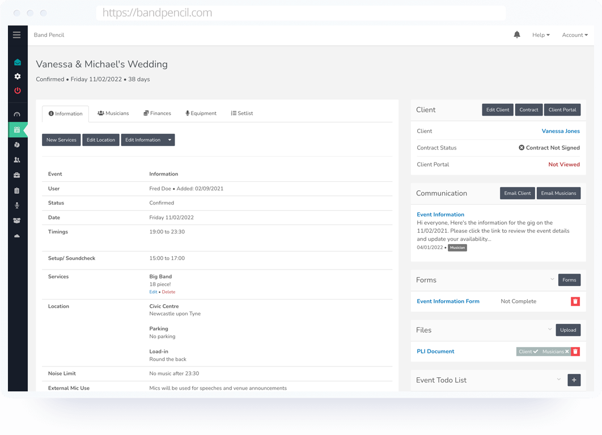Viewport: 602px width, 435px height.
Task: Switch to the Setlist tab
Action: point(242,113)
